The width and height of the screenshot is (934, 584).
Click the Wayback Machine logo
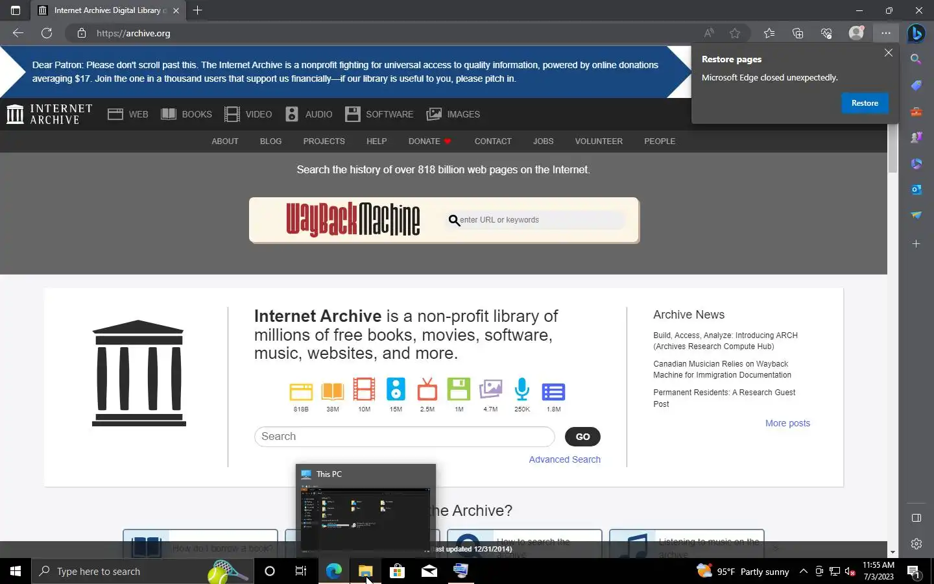353,219
